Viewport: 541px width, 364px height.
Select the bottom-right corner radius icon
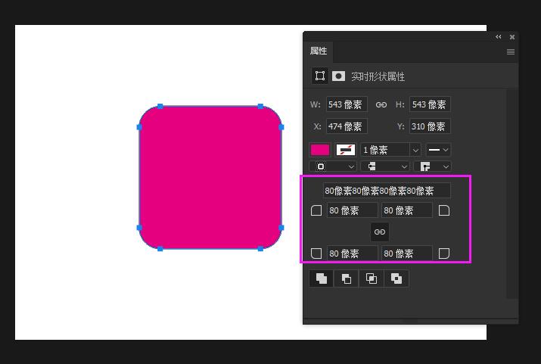pos(443,254)
